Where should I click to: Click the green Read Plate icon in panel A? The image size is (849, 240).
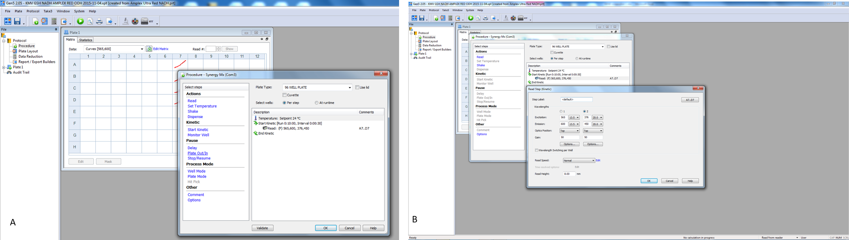pyautogui.click(x=80, y=21)
